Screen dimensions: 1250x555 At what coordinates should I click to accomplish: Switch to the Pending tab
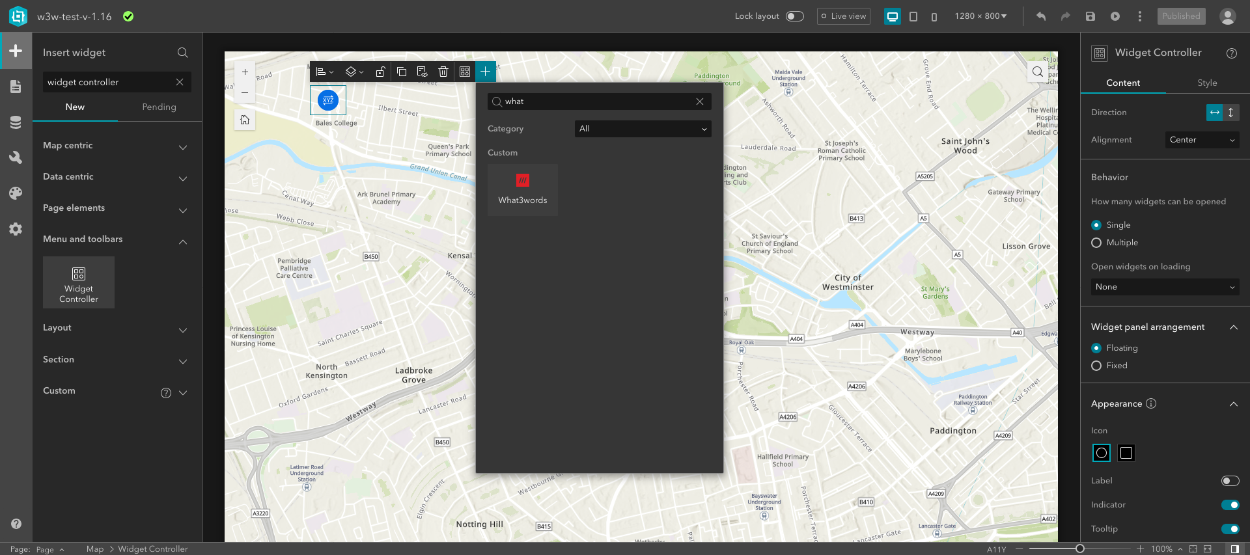click(159, 107)
